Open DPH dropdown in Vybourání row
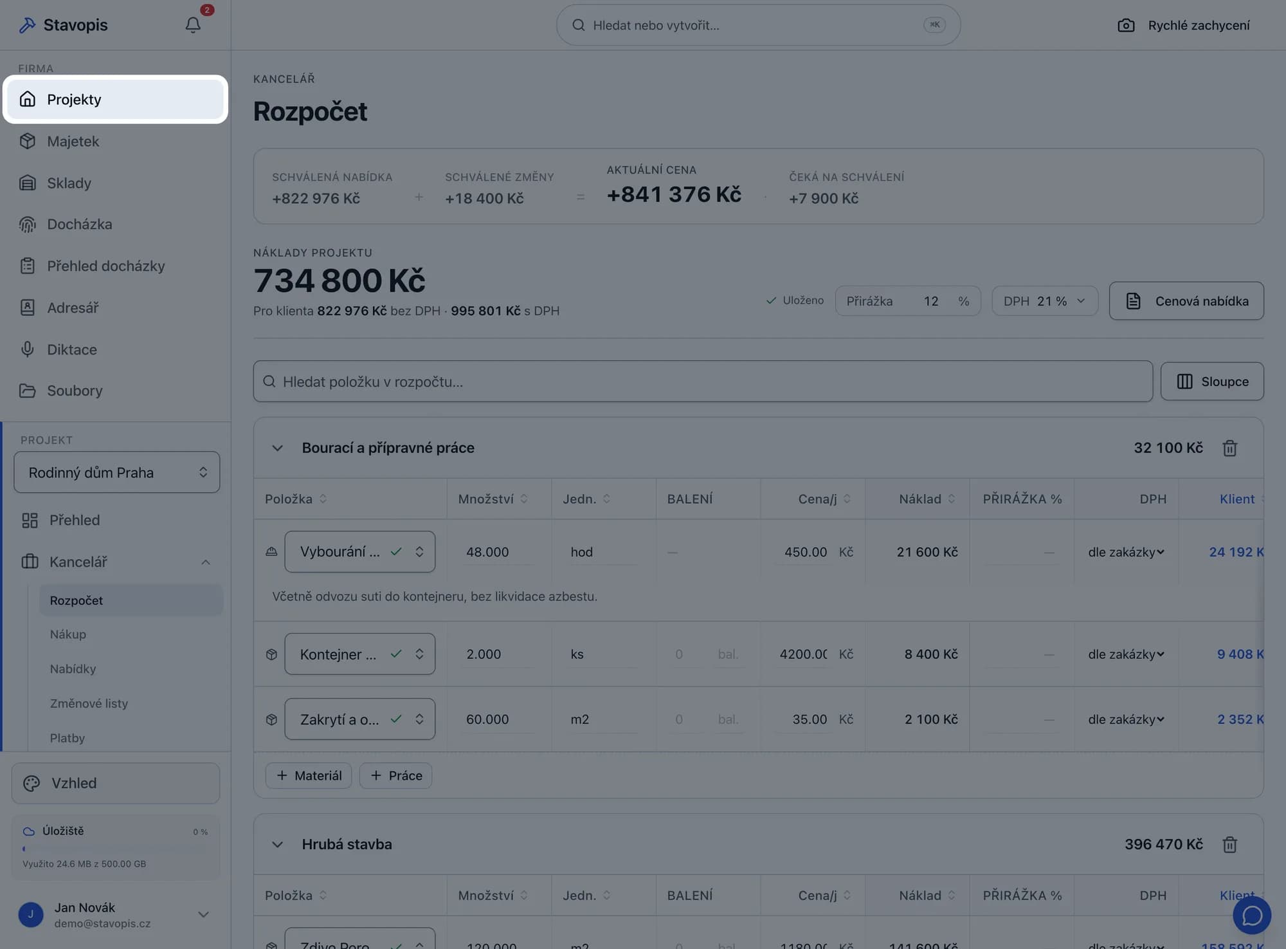Image resolution: width=1286 pixels, height=949 pixels. tap(1126, 552)
